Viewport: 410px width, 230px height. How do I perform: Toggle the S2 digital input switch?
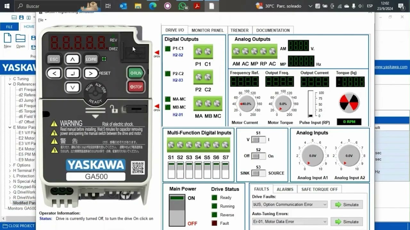(180, 170)
